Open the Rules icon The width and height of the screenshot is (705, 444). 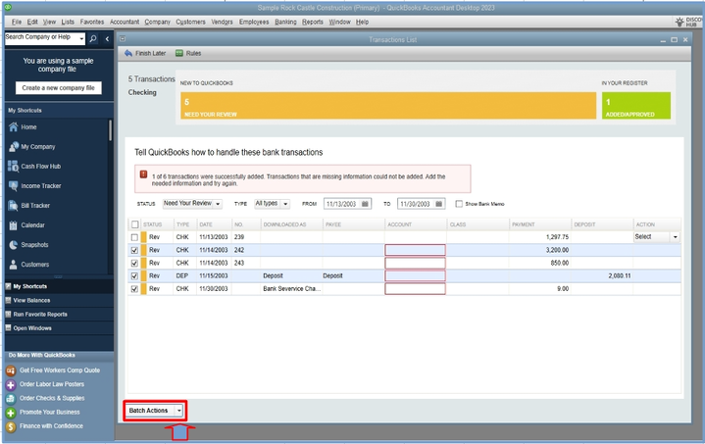tap(179, 53)
